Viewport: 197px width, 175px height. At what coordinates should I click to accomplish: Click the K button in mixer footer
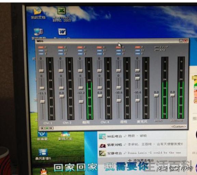coord(51,128)
